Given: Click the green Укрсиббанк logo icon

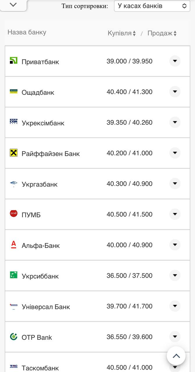Looking at the screenshot, I should click(14, 275).
